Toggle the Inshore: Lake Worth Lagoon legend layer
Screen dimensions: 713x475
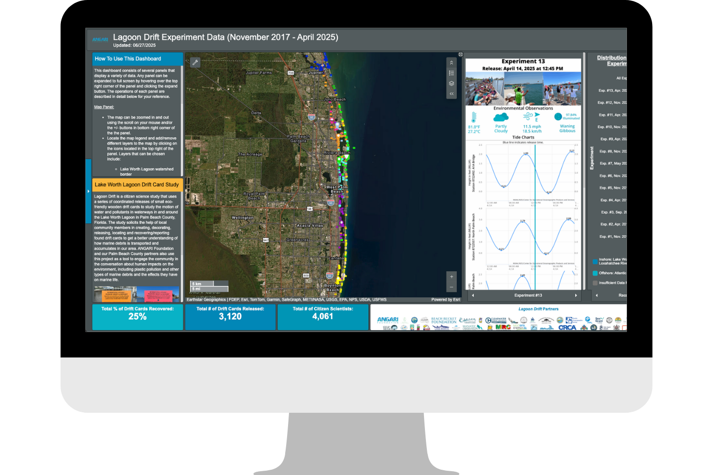tap(595, 261)
